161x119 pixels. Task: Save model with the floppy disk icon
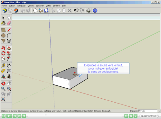coord(46,11)
